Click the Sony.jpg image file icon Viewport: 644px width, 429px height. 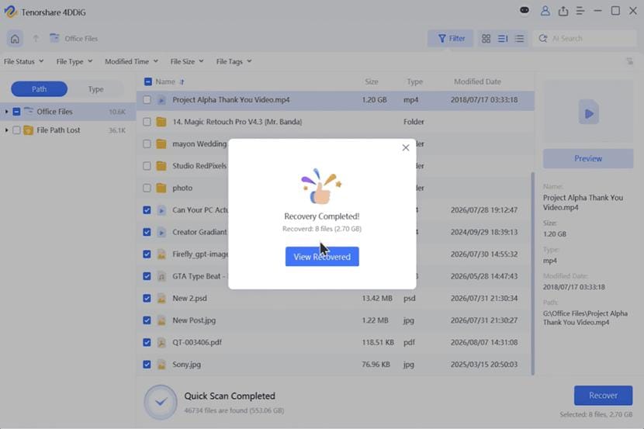[161, 365]
